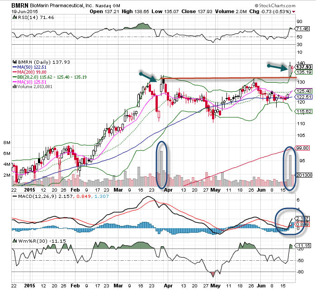Click May on the price chart date axis
The height and width of the screenshot is (291, 316).
coord(215,190)
